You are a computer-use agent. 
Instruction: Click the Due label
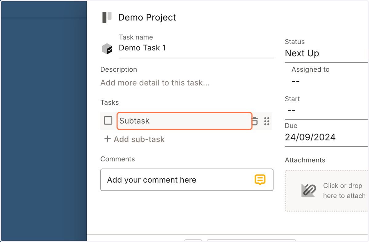tap(291, 126)
